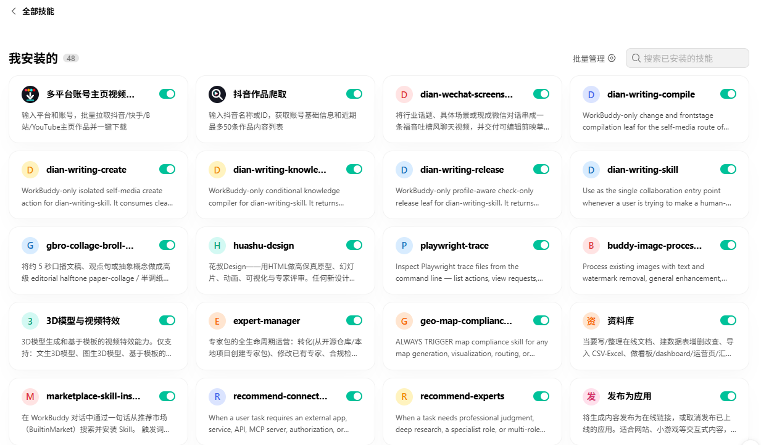761x445 pixels.
Task: Open the 抖音作品爬取 skill title
Action: tap(260, 94)
